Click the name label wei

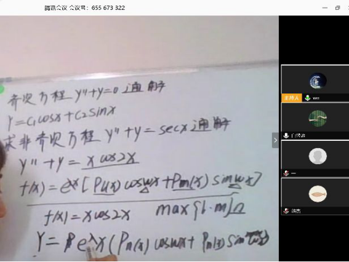[316, 98]
